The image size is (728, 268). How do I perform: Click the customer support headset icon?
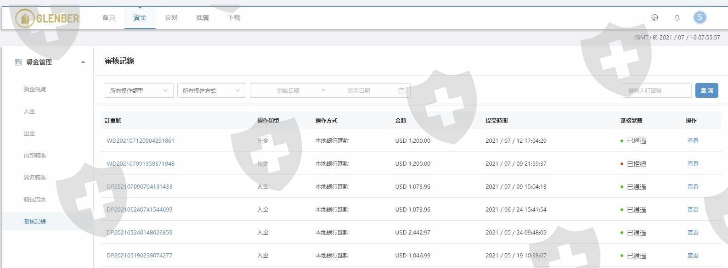(655, 17)
